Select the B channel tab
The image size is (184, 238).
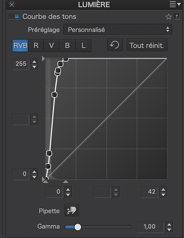(x=67, y=46)
